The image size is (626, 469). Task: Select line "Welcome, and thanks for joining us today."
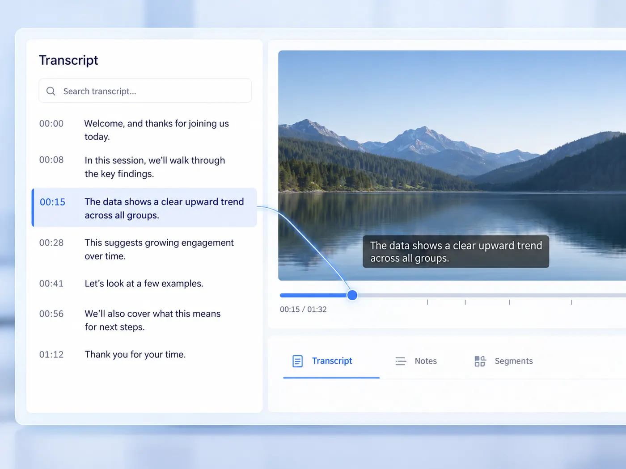(156, 130)
